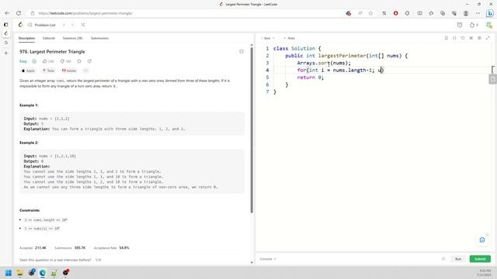Viewport: 497px width, 279px height.
Task: Open keyboard shortcuts icon in editor toolbar
Action: click(x=471, y=38)
